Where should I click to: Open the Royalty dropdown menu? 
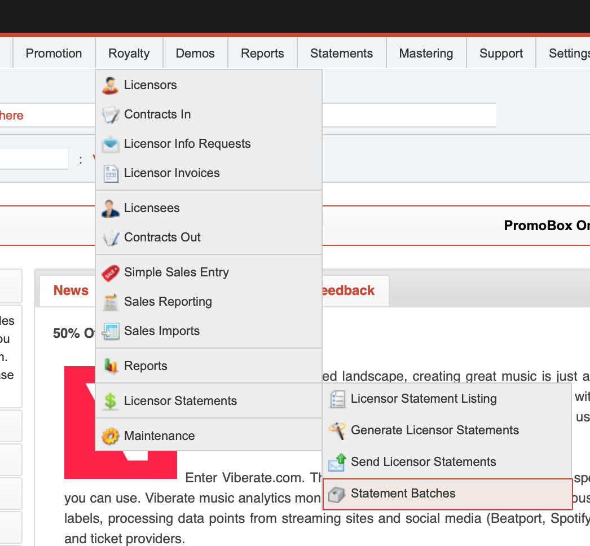pyautogui.click(x=129, y=54)
